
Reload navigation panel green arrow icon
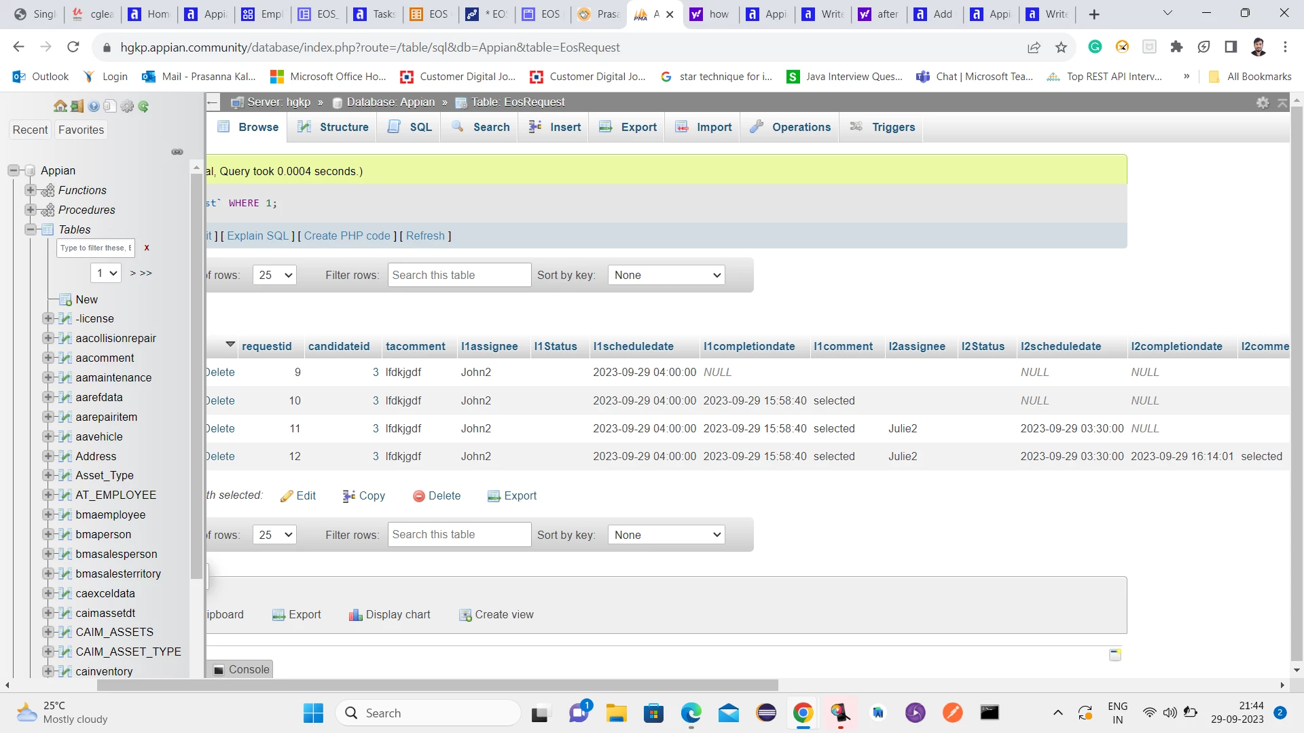143,106
